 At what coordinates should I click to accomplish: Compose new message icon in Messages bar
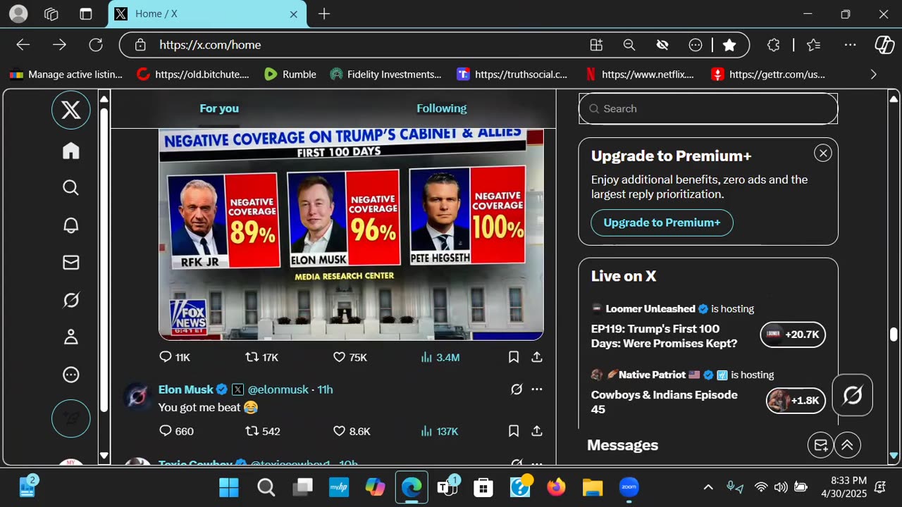pyautogui.click(x=820, y=445)
